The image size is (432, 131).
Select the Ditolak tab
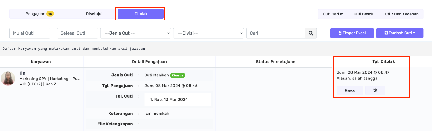(141, 14)
